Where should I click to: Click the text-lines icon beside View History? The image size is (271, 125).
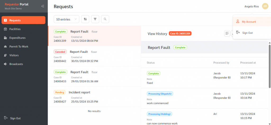point(227,33)
